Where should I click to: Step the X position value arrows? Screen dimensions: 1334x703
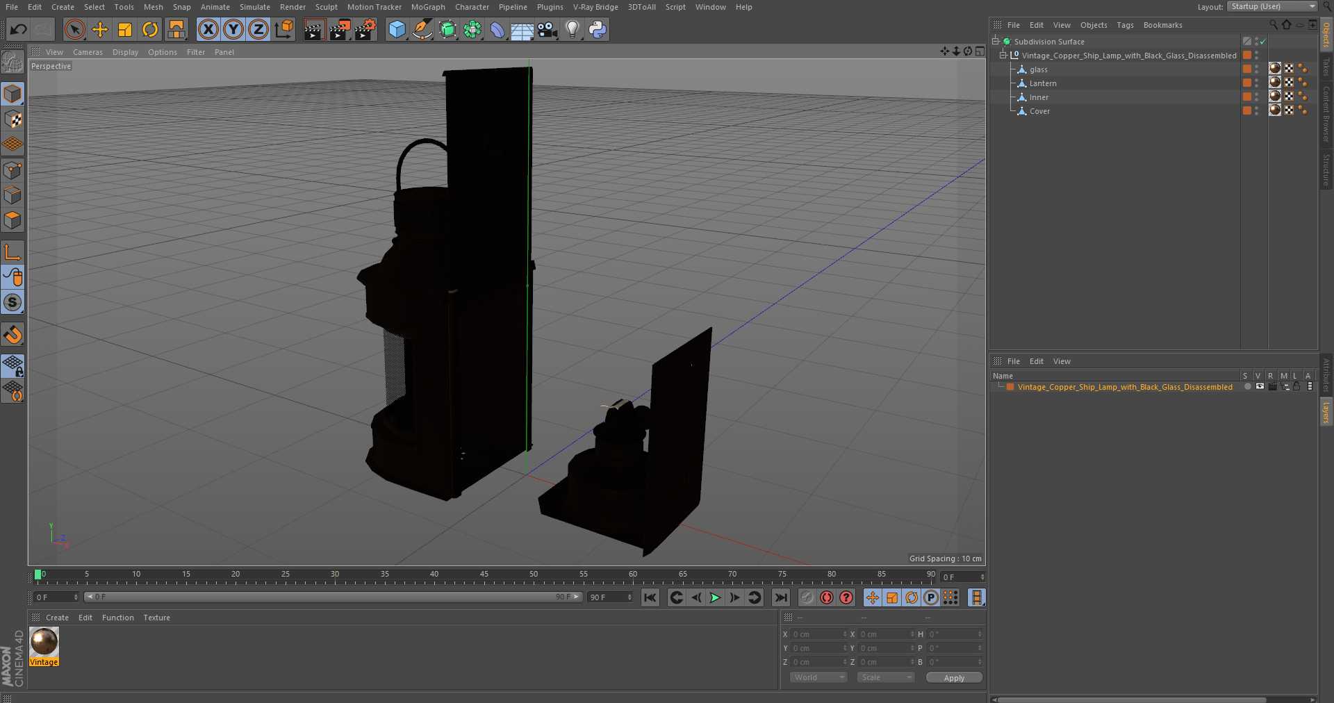point(845,634)
